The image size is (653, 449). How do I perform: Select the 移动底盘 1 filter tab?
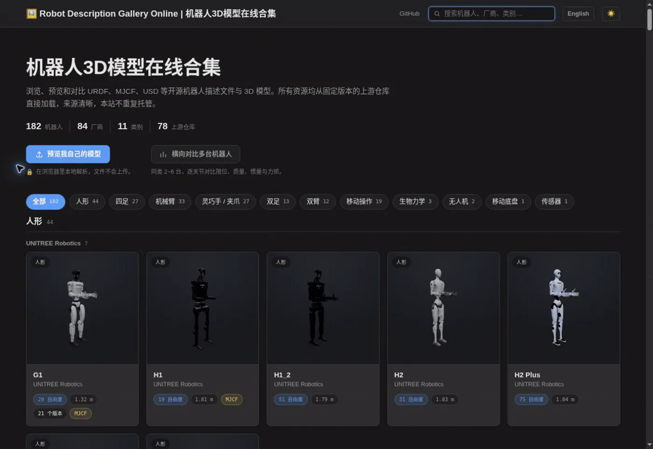[508, 202]
